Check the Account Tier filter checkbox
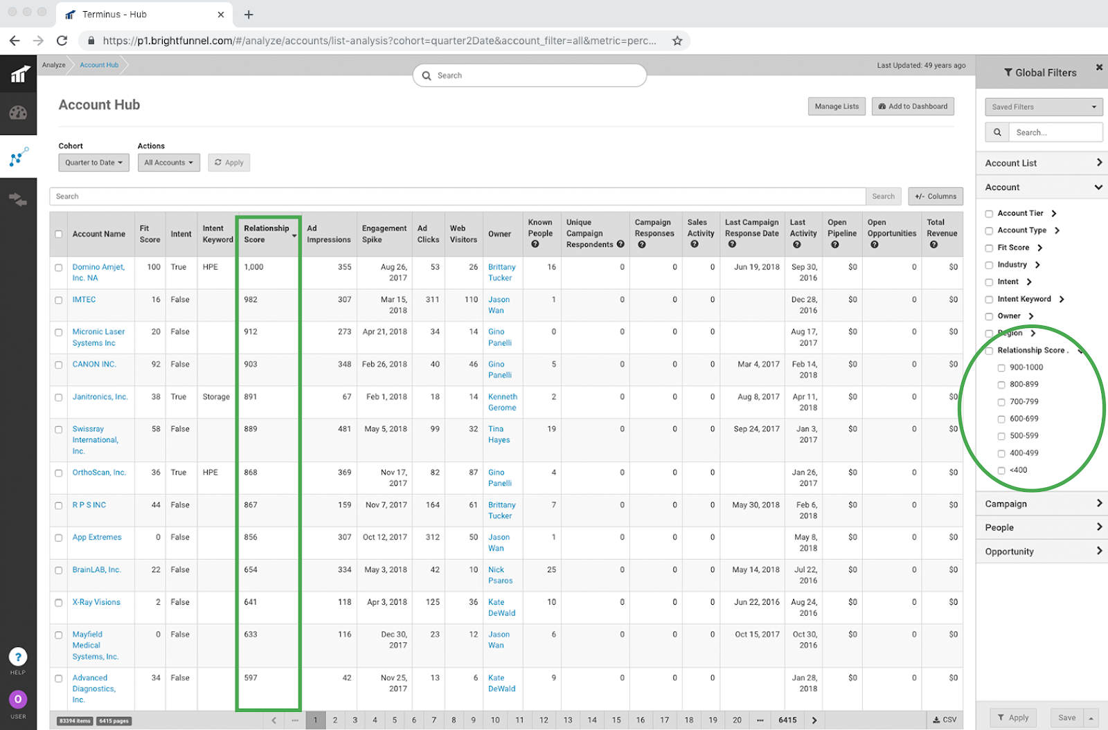This screenshot has width=1108, height=730. click(x=989, y=214)
